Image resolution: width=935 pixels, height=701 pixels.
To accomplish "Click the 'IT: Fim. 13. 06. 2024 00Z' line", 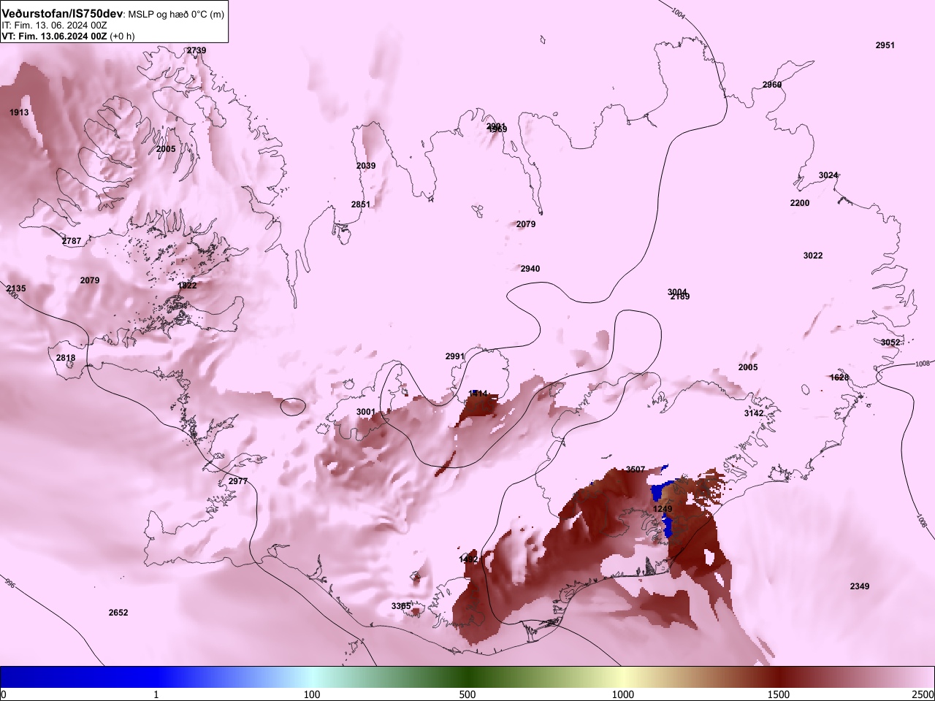I will coord(54,25).
